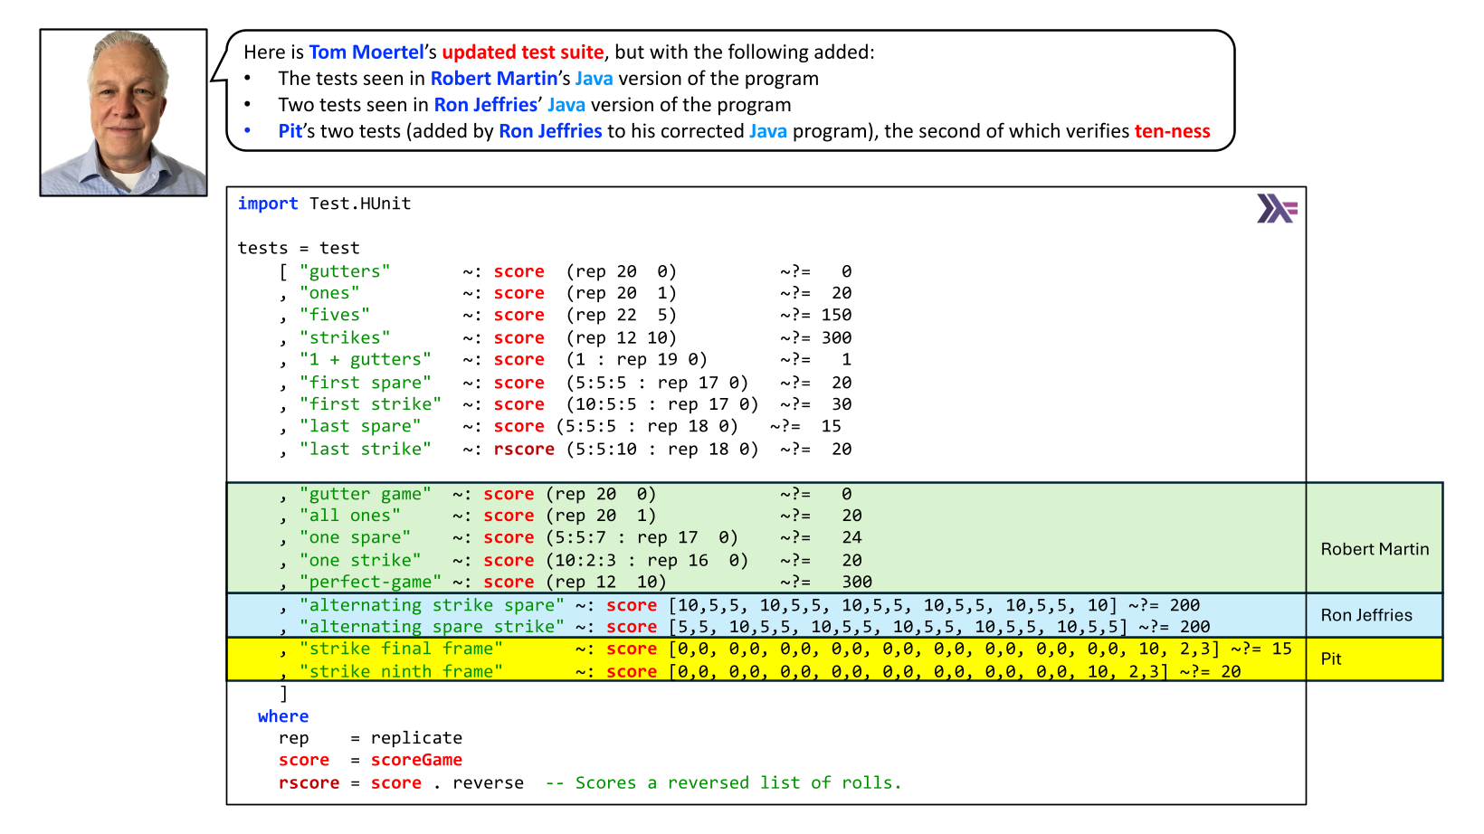Click the blue name "Tom Moertel"
1484x834 pixels.
pos(366,52)
